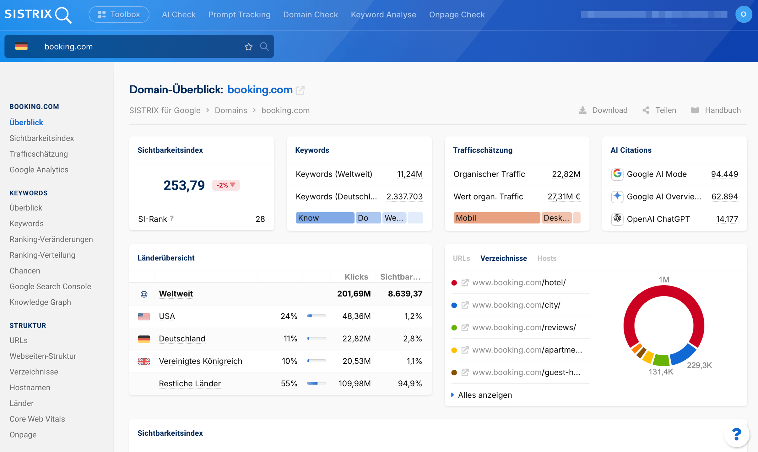Click the Keywords (Weltweit) value 11,24M
Screen dimensions: 758x452
pos(410,174)
